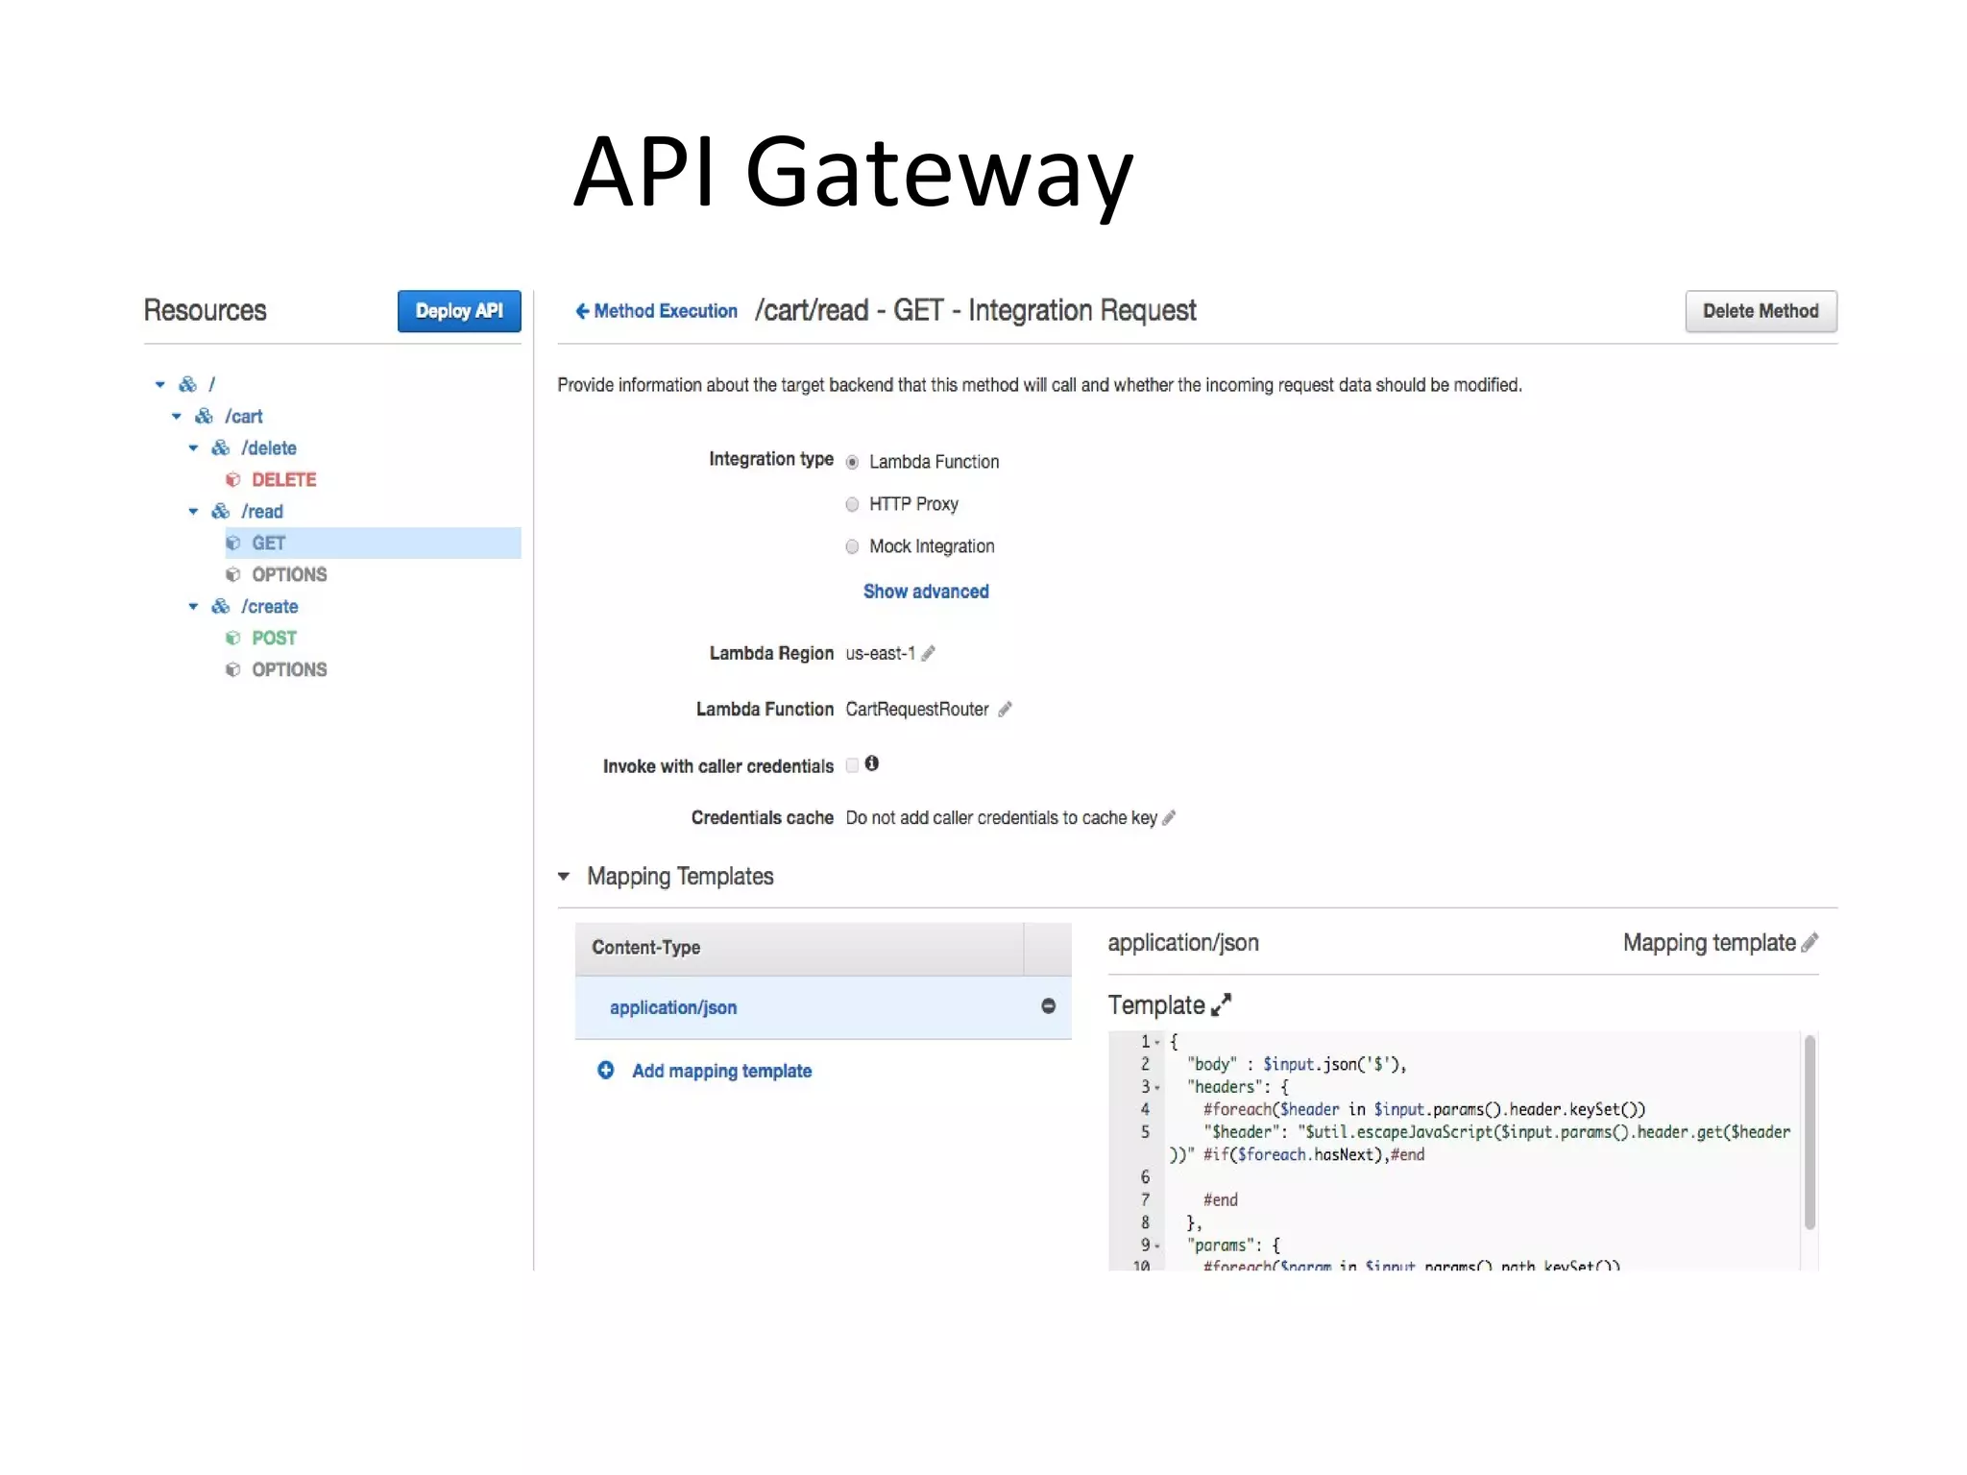The height and width of the screenshot is (1475, 1967).
Task: Click the /delete resource icon
Action: [x=221, y=447]
